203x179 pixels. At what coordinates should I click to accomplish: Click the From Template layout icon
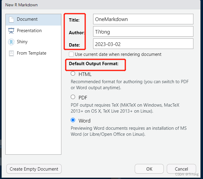point(11,53)
